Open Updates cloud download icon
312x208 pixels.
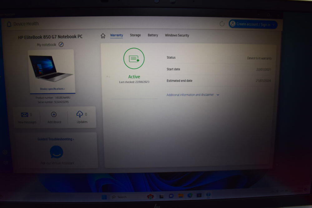pos(80,114)
